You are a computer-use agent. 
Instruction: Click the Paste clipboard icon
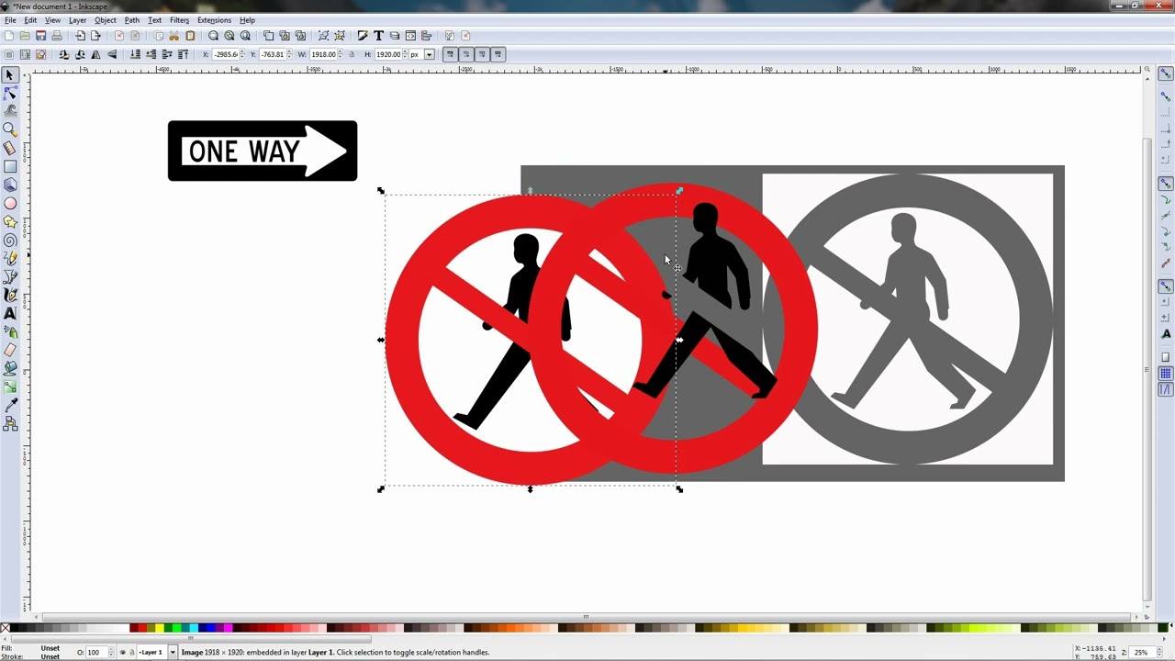pyautogui.click(x=190, y=36)
